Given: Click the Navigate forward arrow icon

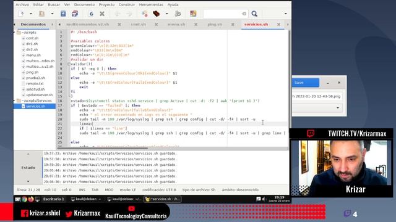Looking at the screenshot, I should pyautogui.click(x=129, y=14).
